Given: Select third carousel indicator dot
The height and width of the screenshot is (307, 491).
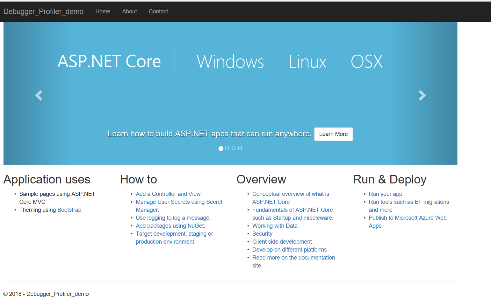Looking at the screenshot, I should (x=234, y=148).
